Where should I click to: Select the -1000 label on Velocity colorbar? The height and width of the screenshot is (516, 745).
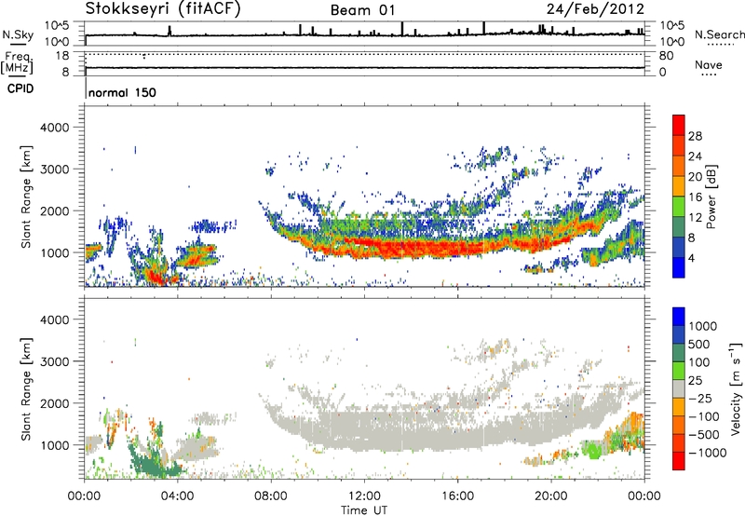coord(708,453)
